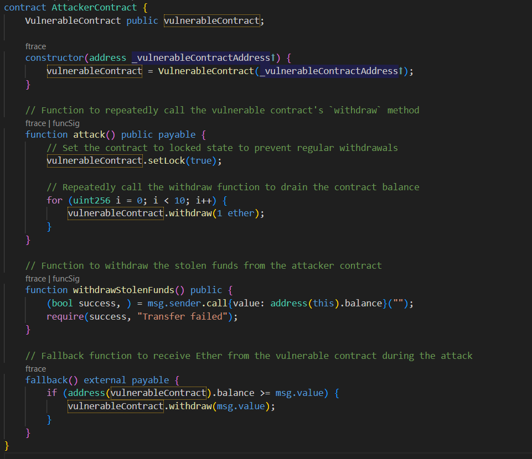Open funcSig code lens above withdrawStolenFunds function

click(66, 279)
